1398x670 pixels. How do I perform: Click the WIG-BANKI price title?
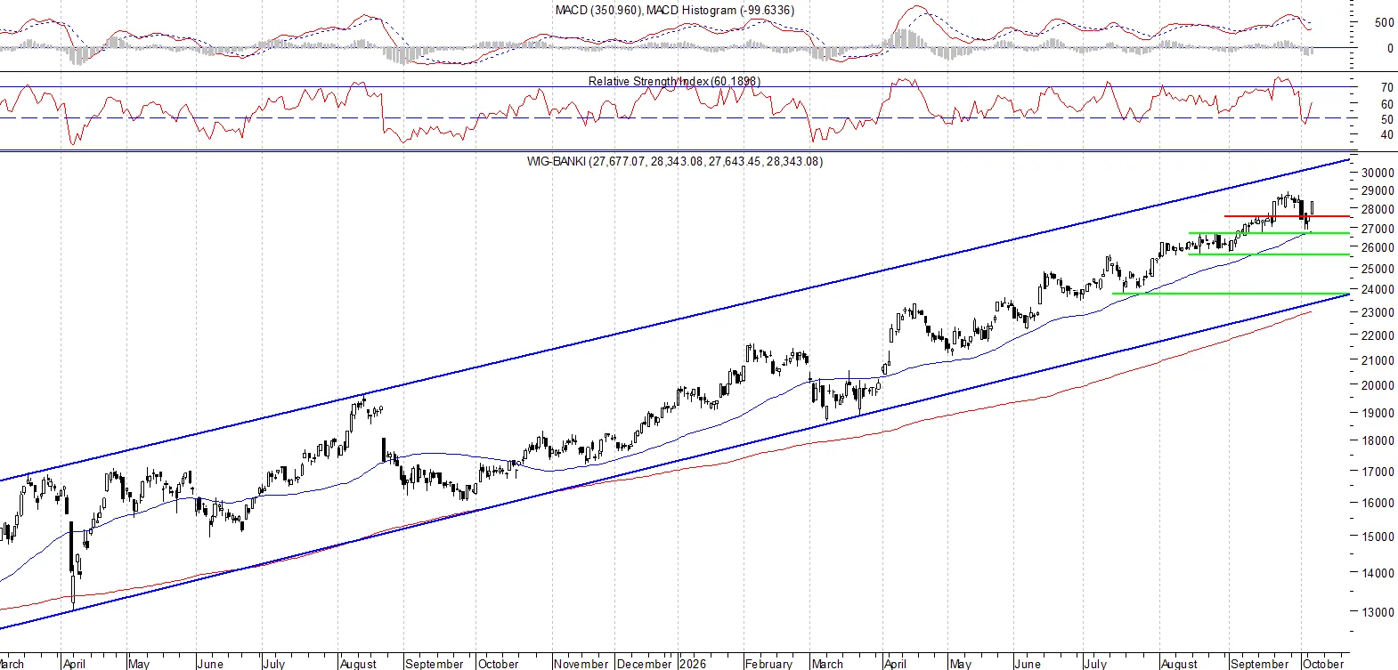point(675,161)
